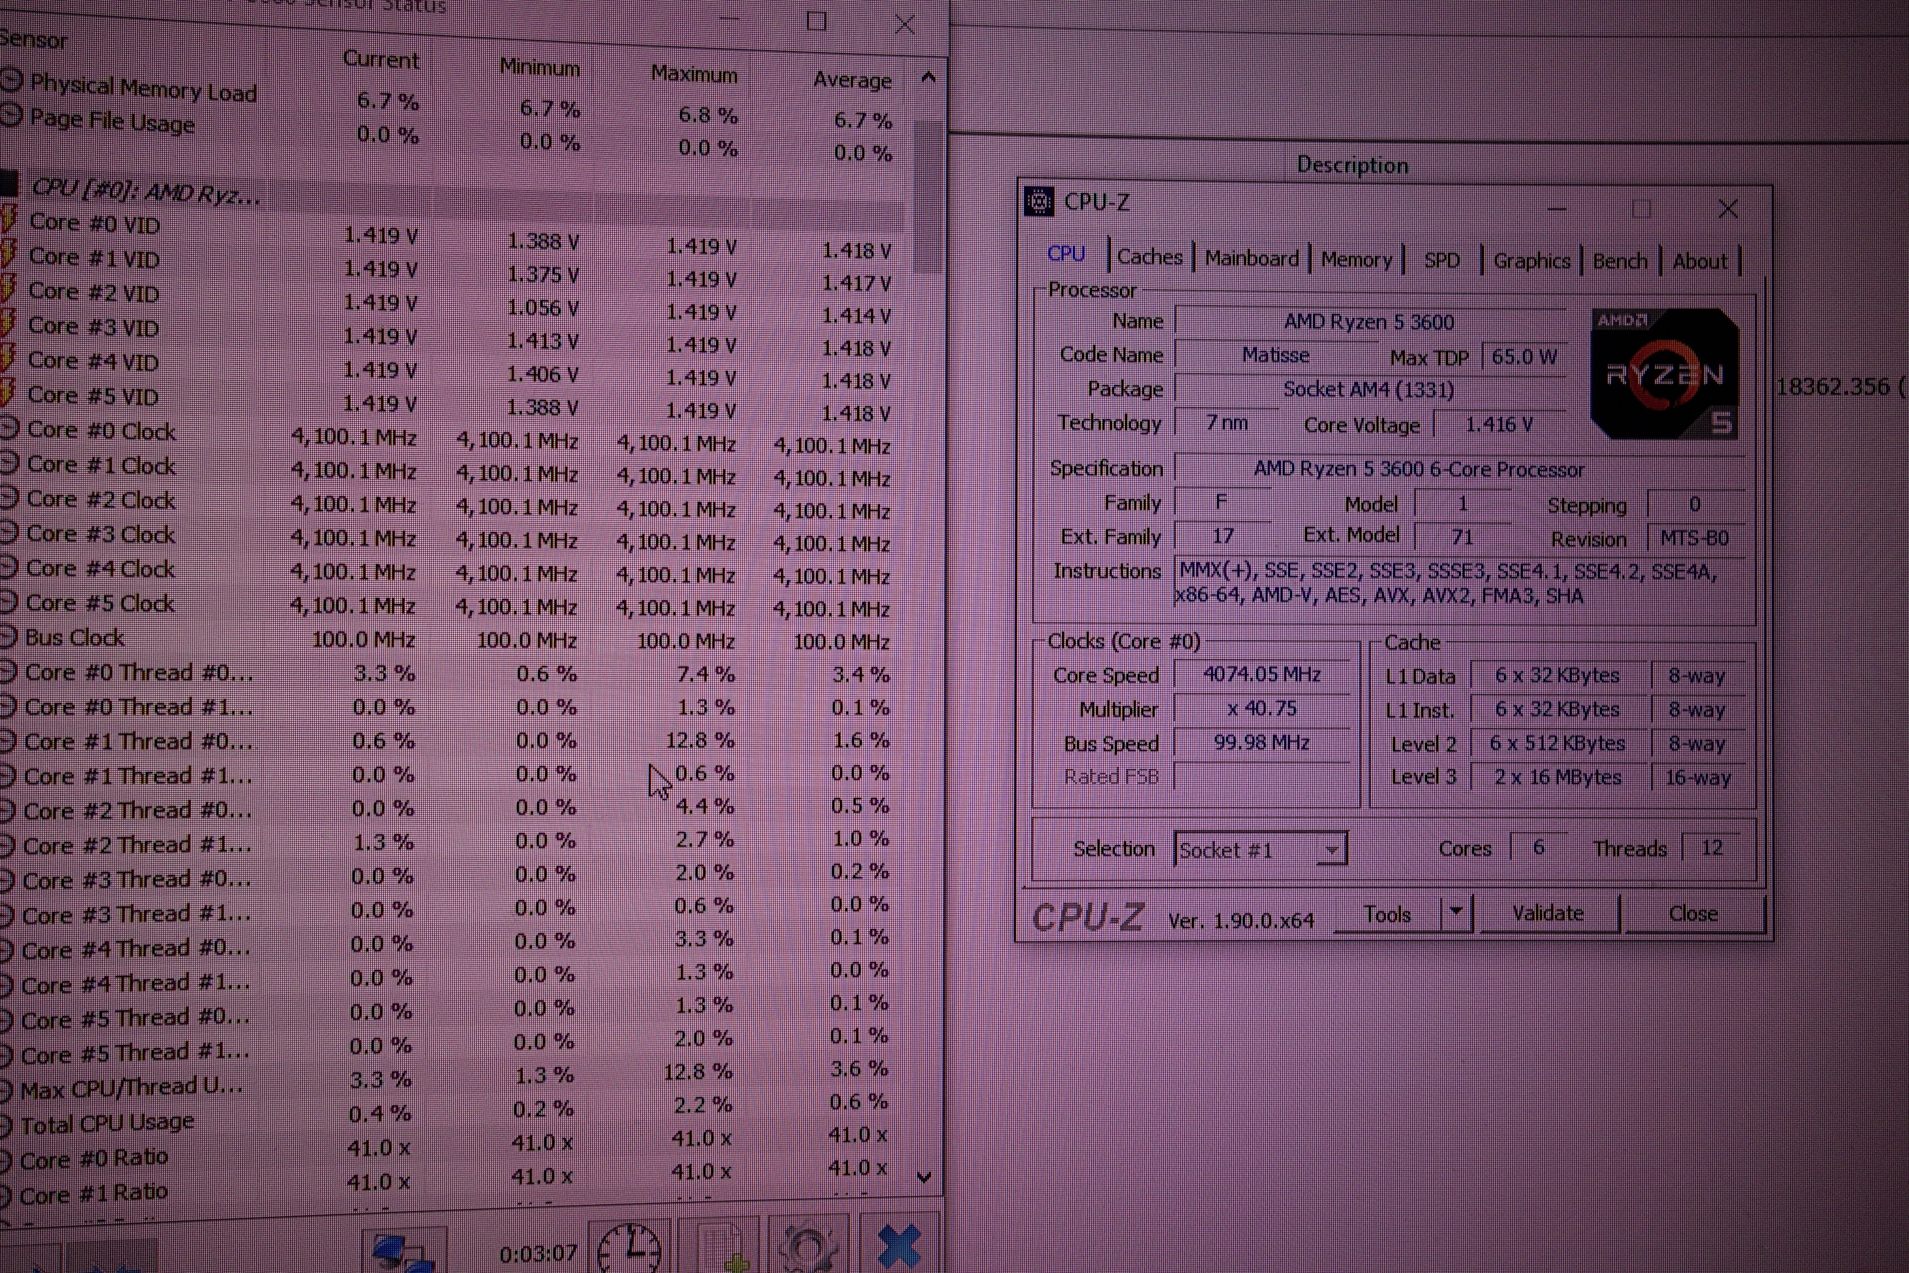Select the Core #0 Clock sensor row
Viewport: 1909px width, 1273px height.
(101, 431)
